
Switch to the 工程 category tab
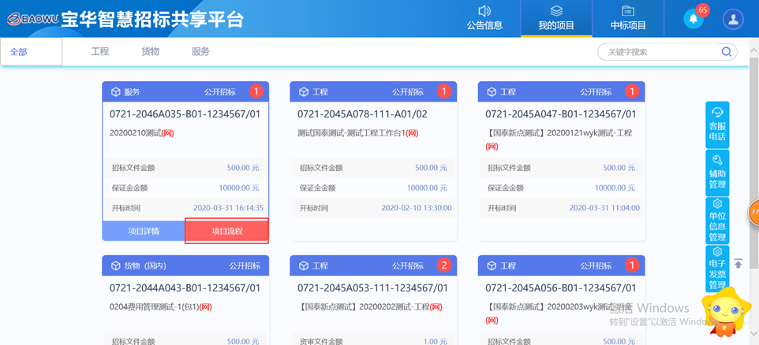pyautogui.click(x=100, y=52)
